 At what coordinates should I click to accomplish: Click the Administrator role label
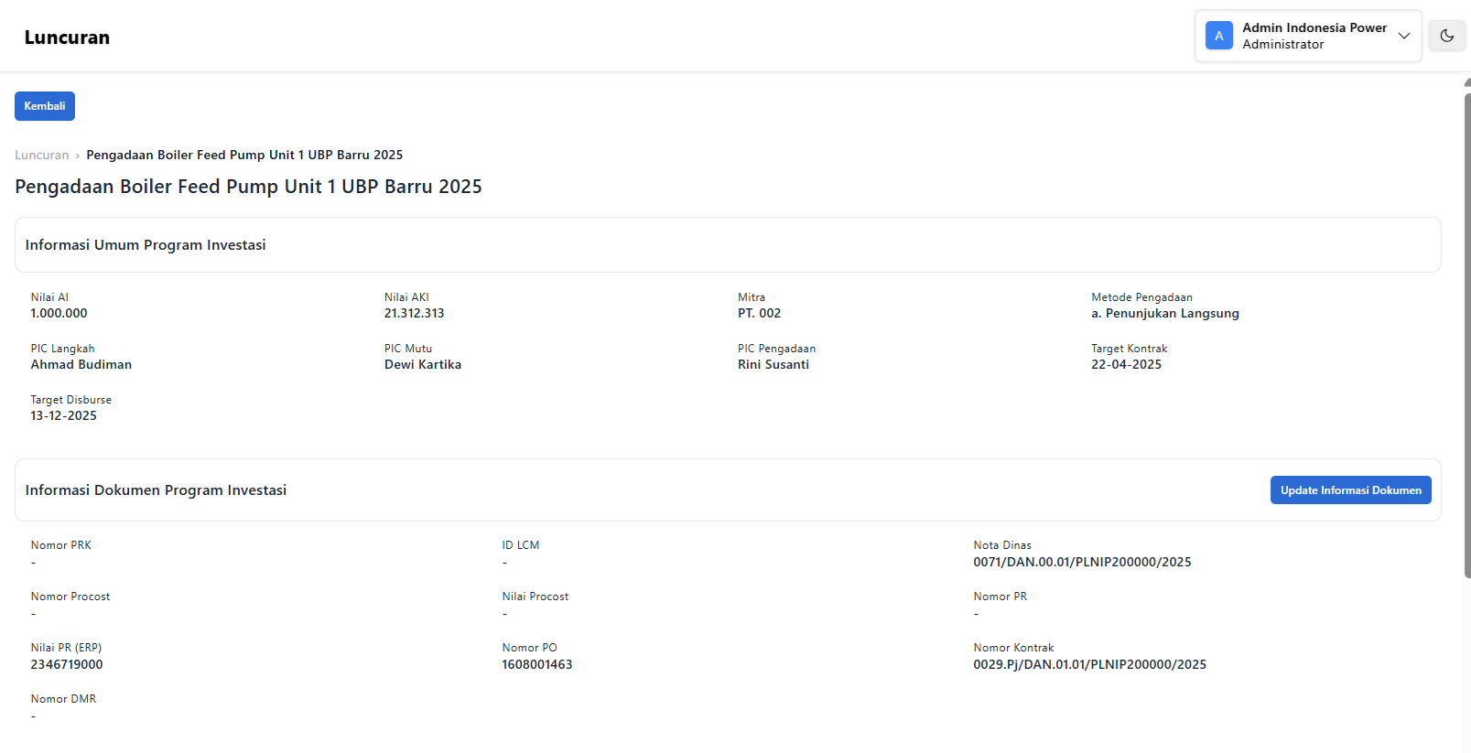click(1282, 45)
